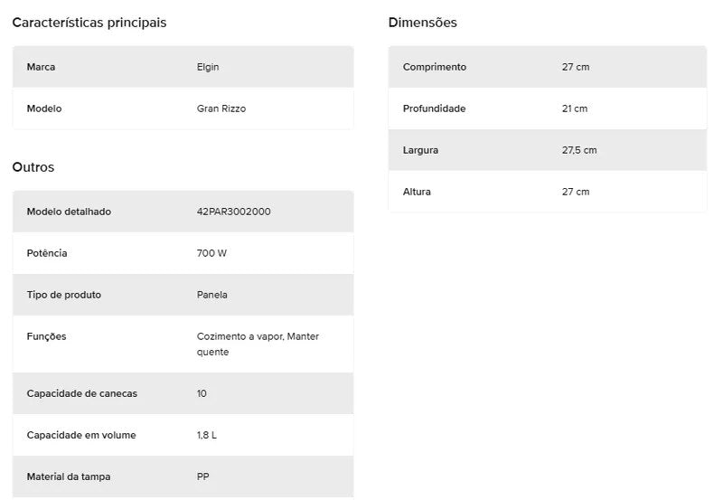
Task: Click the Panela product type value
Action: point(211,295)
